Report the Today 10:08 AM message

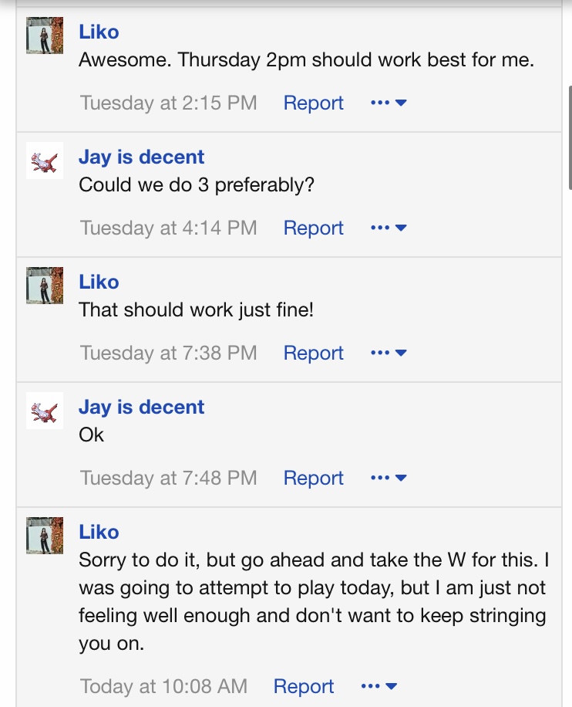point(304,686)
